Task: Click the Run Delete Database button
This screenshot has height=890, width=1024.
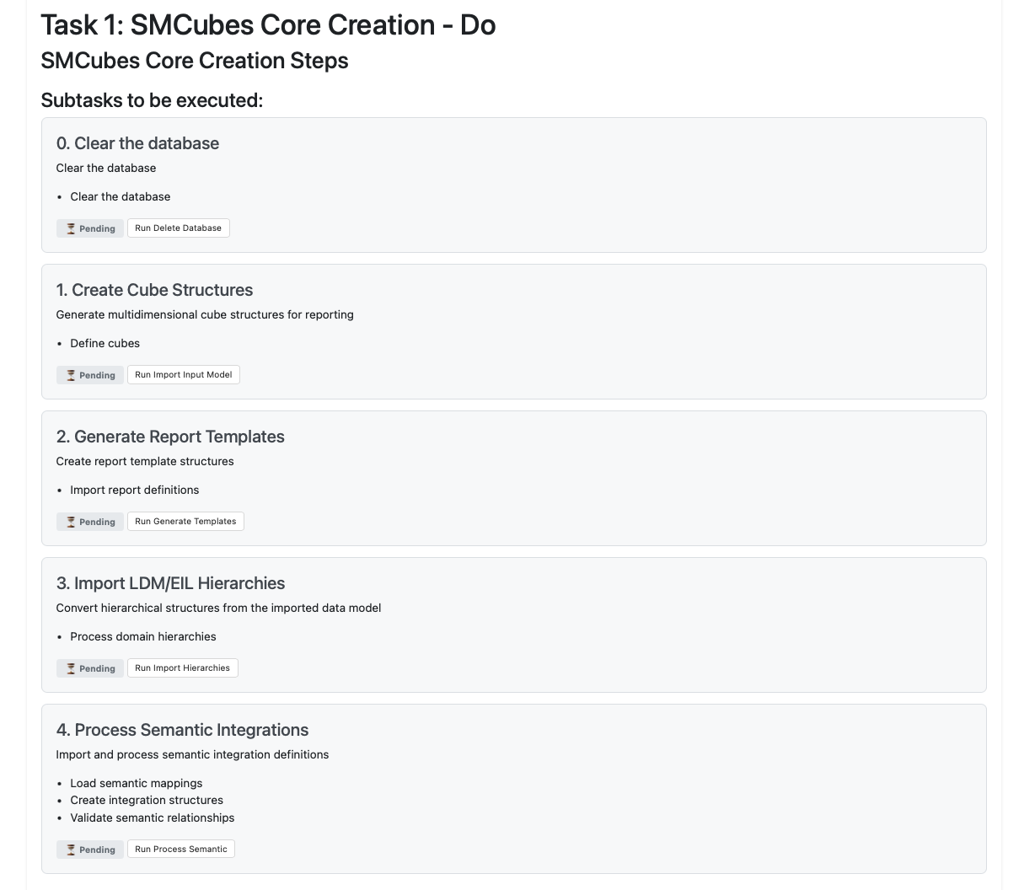Action: pos(178,228)
